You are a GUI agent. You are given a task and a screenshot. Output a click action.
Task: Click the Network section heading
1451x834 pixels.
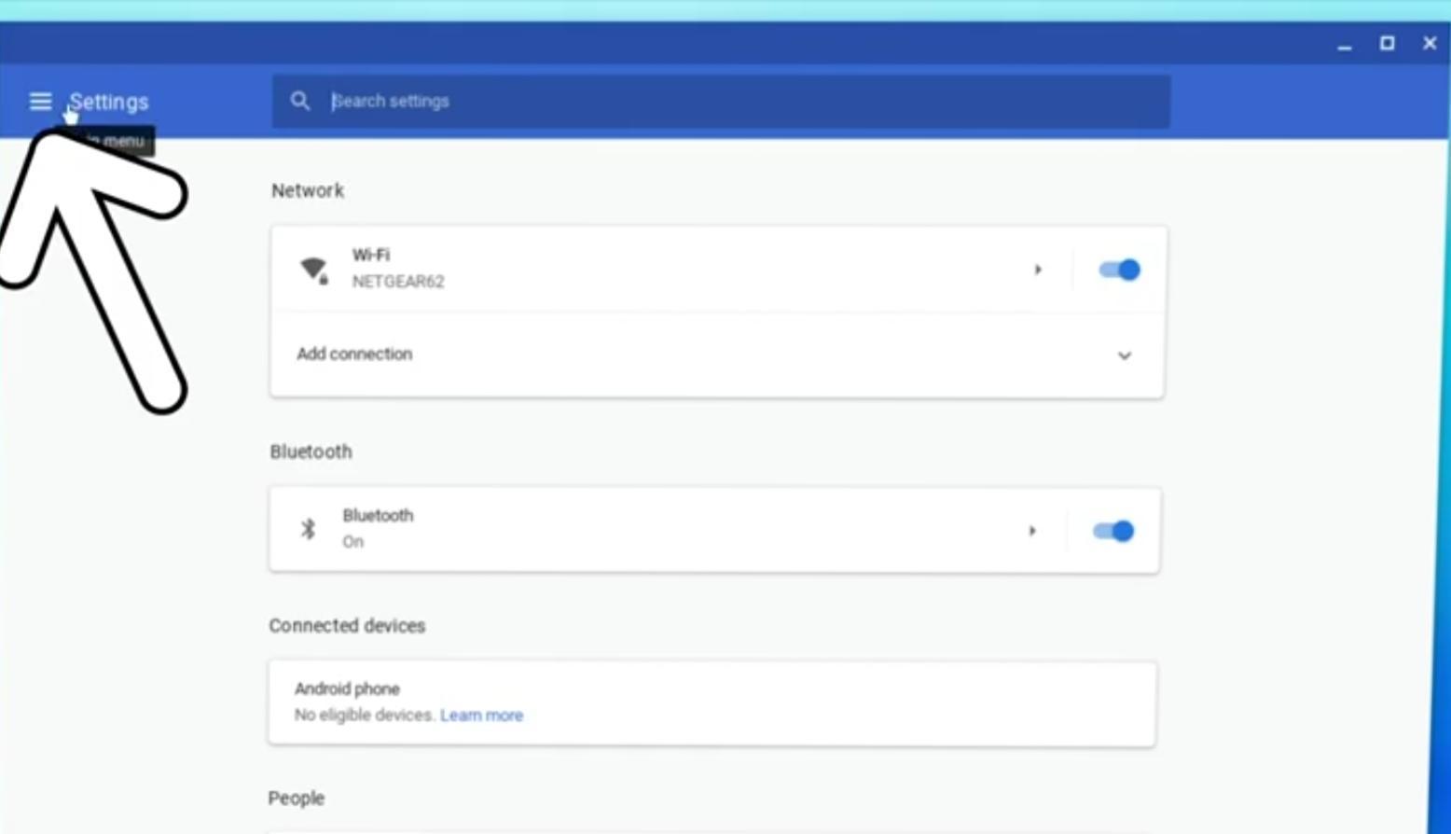[308, 190]
